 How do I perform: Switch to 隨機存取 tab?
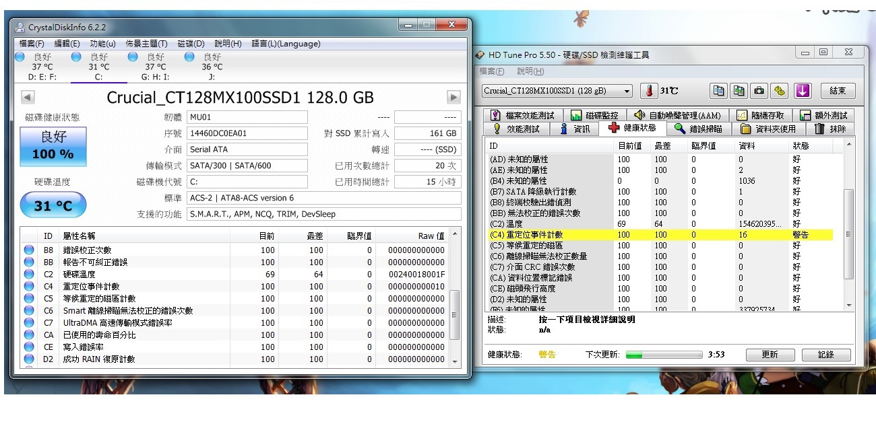click(761, 115)
